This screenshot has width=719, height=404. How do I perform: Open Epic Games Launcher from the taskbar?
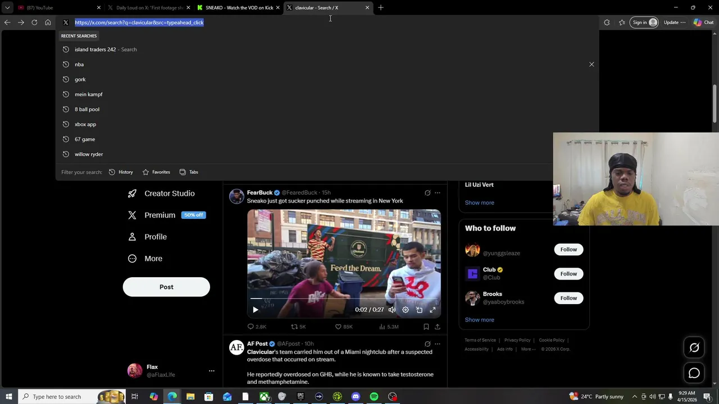click(301, 397)
